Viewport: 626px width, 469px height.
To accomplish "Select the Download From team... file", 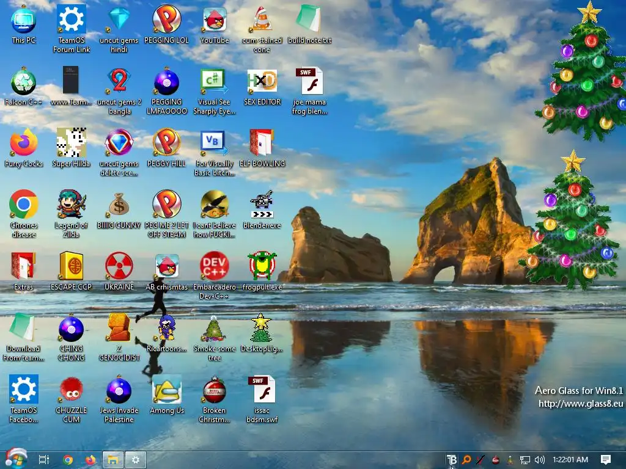I will pyautogui.click(x=24, y=337).
